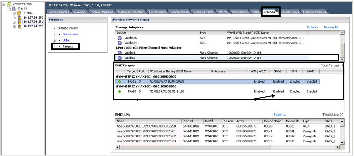Click right arrow of LUNs horizontal scrollbar

(338, 147)
